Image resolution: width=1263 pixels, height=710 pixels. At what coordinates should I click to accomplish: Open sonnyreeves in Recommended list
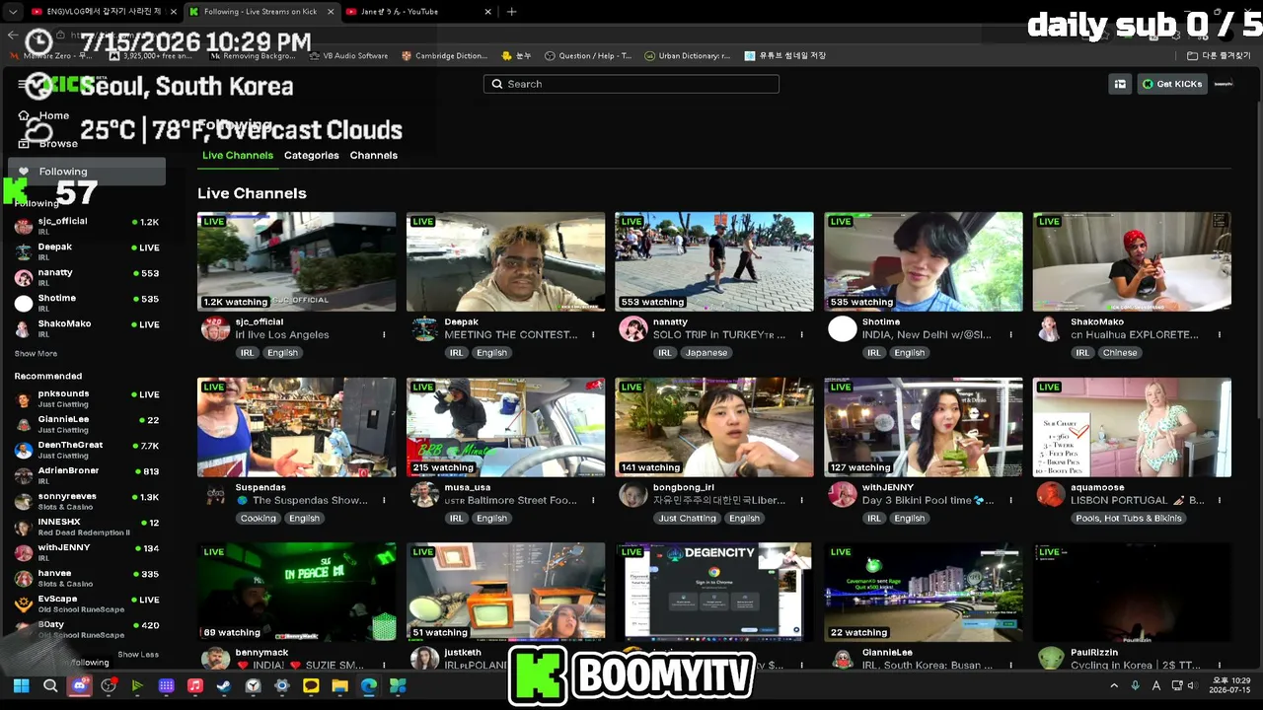[87, 501]
